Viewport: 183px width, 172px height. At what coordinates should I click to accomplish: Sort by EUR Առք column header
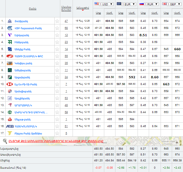pyautogui.click(x=121, y=13)
